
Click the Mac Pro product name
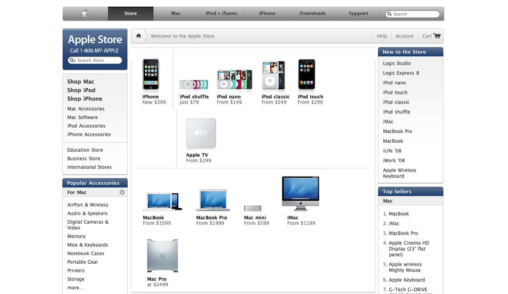pyautogui.click(x=157, y=279)
